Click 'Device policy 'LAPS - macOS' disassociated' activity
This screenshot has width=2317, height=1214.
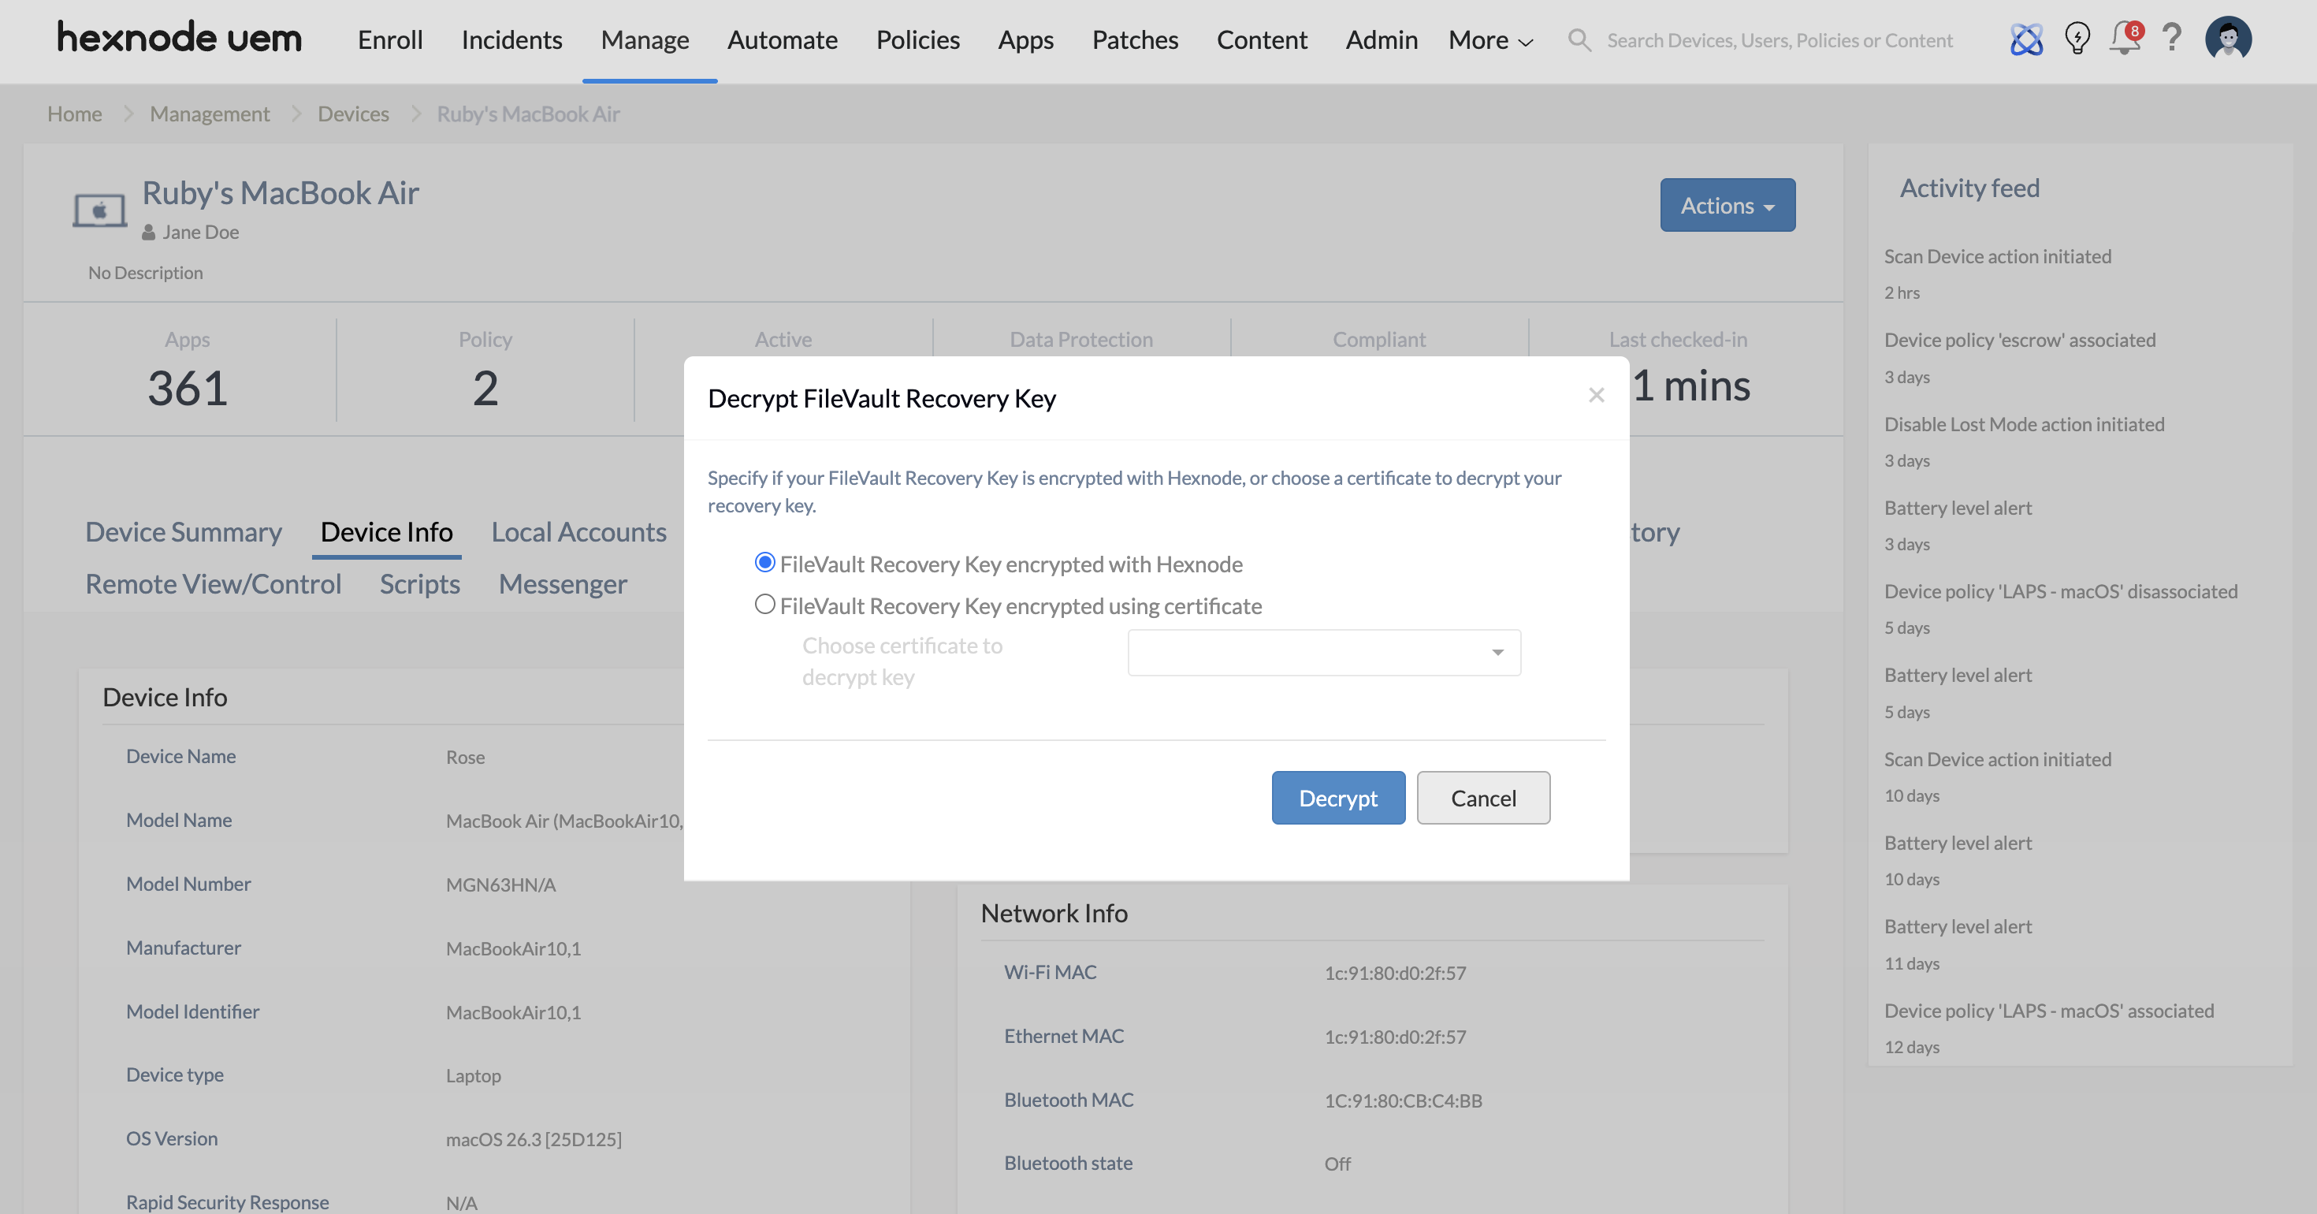point(2061,591)
